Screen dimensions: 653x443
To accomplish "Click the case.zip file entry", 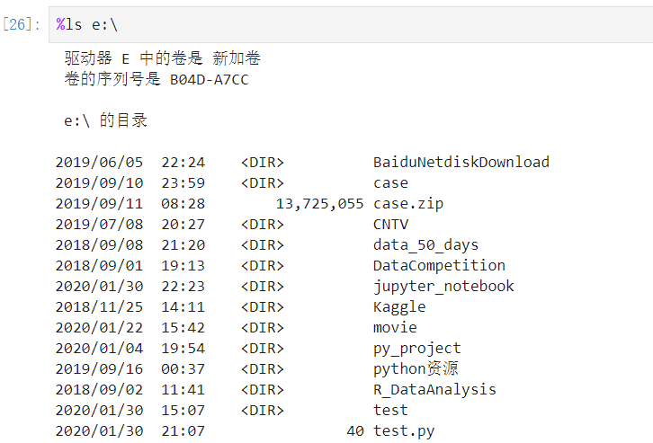I will [x=408, y=204].
